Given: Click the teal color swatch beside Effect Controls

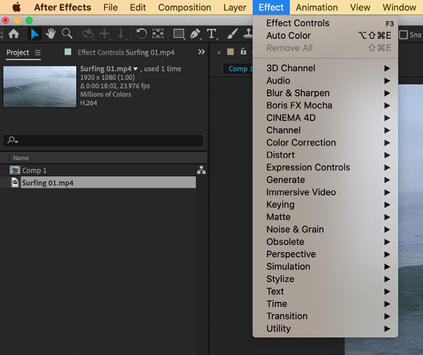Looking at the screenshot, I should (68, 52).
